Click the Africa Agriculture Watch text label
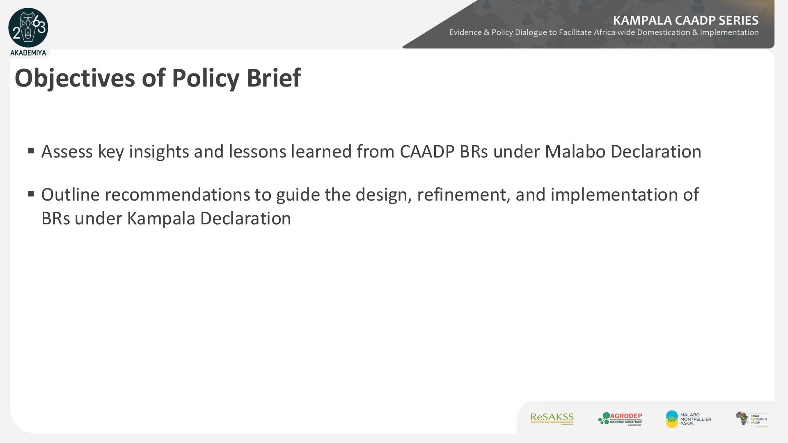 pyautogui.click(x=759, y=419)
